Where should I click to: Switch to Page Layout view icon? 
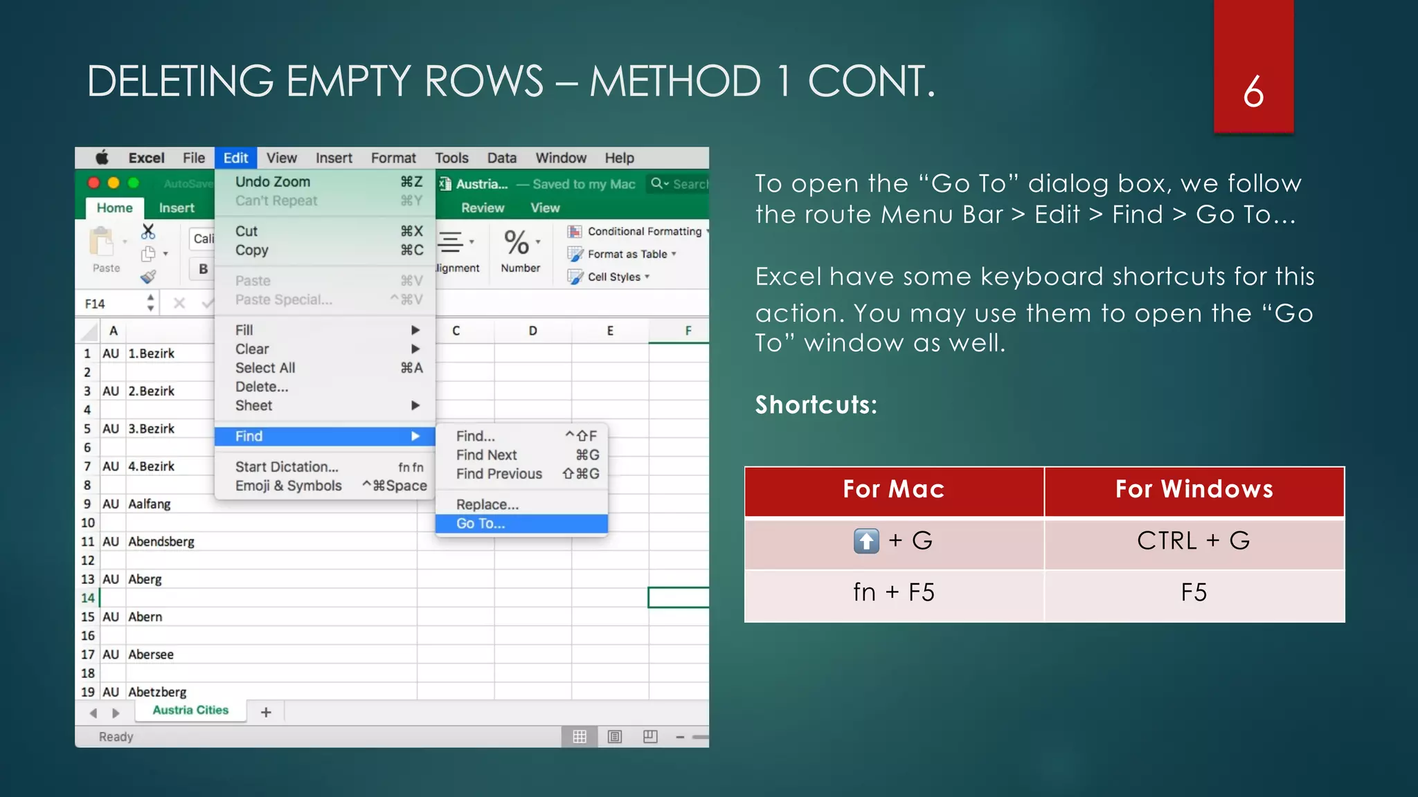pyautogui.click(x=615, y=737)
